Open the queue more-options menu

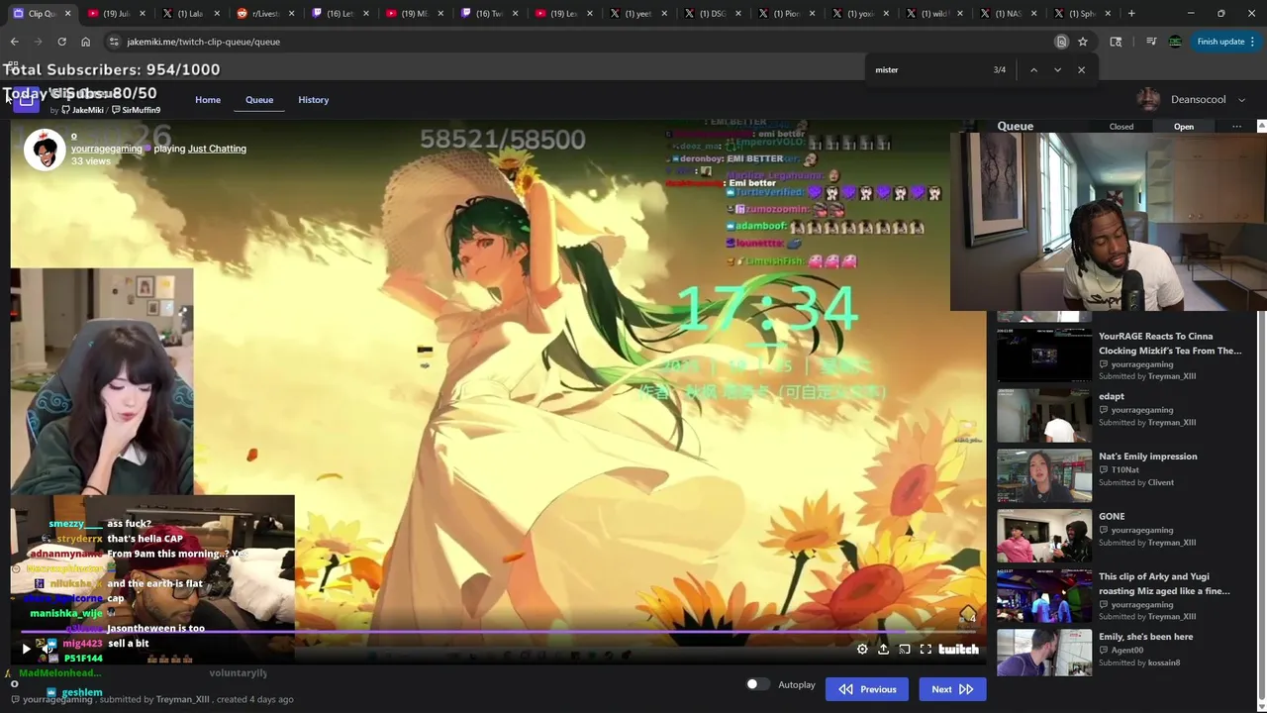[x=1236, y=127]
